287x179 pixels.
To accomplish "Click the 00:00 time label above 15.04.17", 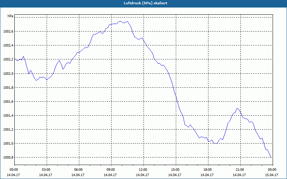I will click(272, 170).
